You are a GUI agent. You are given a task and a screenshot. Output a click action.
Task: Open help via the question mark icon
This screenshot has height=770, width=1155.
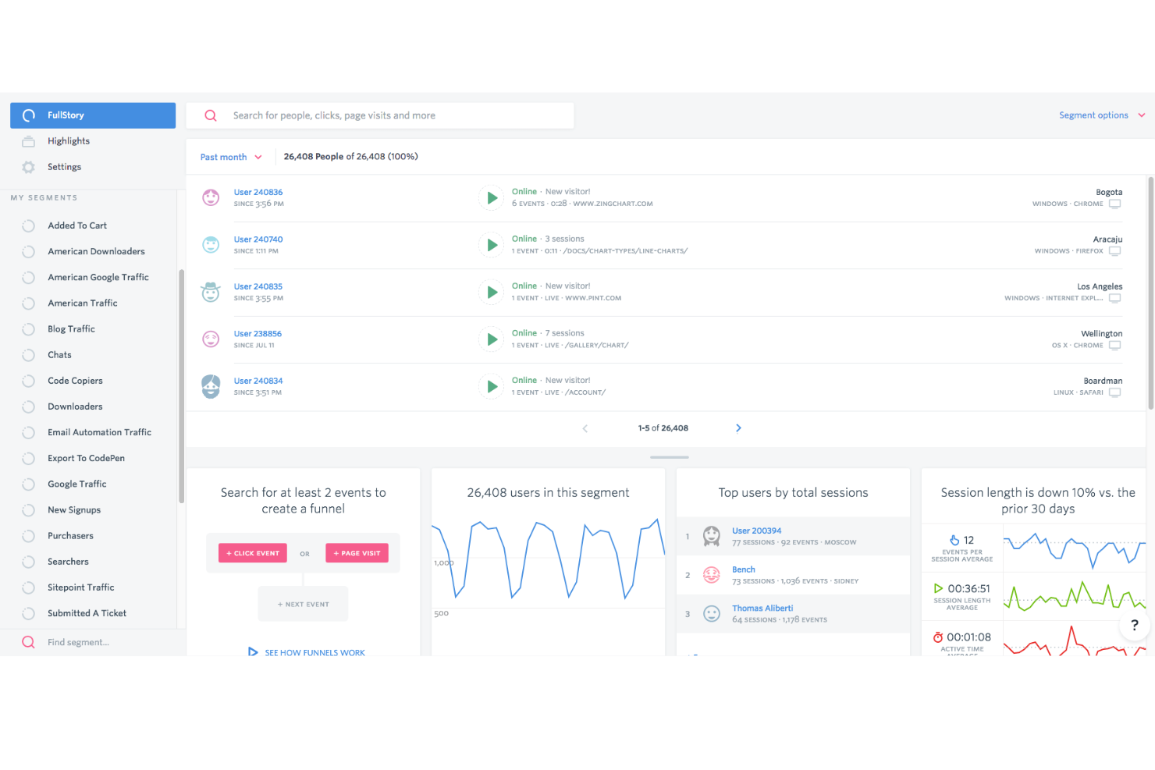(1134, 625)
